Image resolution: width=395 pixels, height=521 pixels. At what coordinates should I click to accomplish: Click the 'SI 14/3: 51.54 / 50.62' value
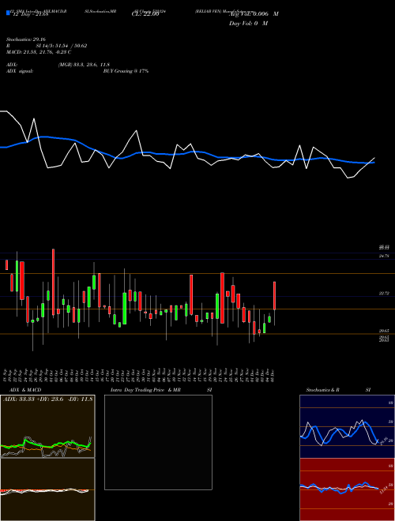(62, 46)
